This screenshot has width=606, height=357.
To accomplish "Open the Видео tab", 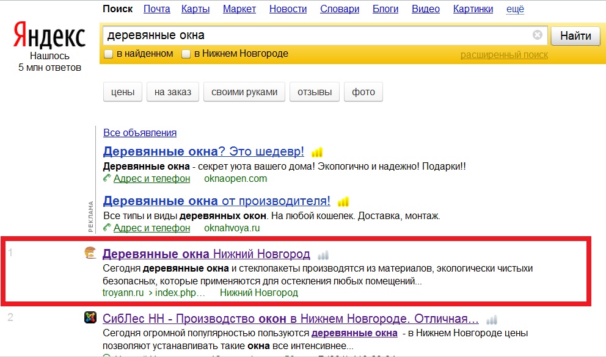I will coord(426,9).
